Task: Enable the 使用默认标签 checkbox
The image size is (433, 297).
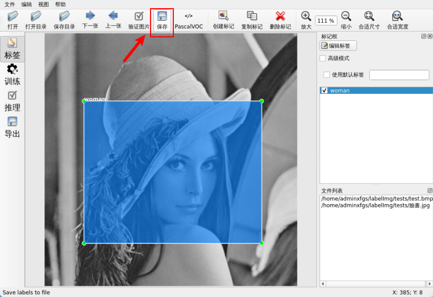Action: [x=327, y=75]
